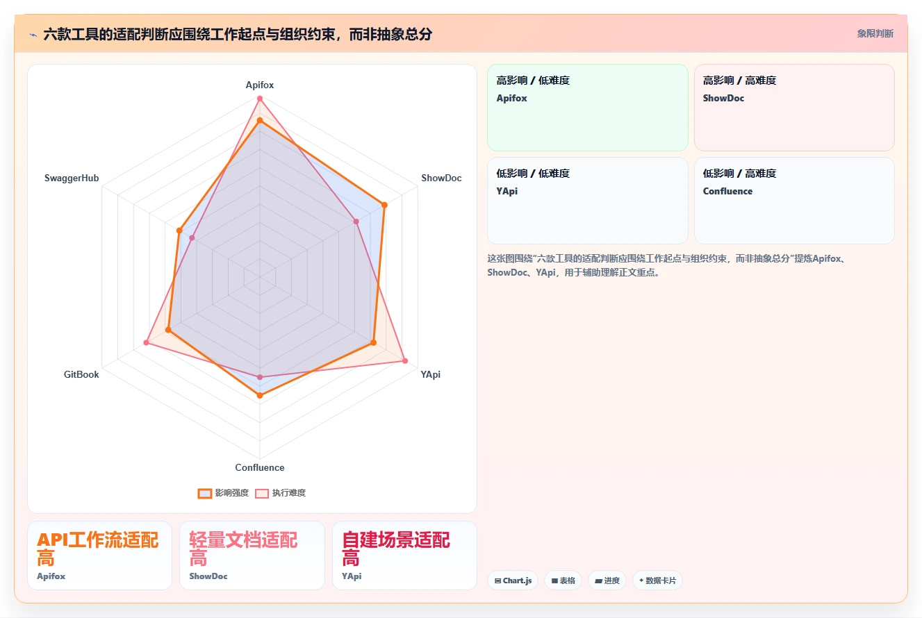Image resolution: width=922 pixels, height=618 pixels.
Task: Click the 表格 chip
Action: tap(563, 581)
